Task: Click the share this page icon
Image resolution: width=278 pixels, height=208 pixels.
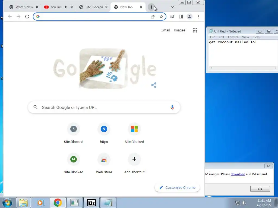Action: coord(153,17)
